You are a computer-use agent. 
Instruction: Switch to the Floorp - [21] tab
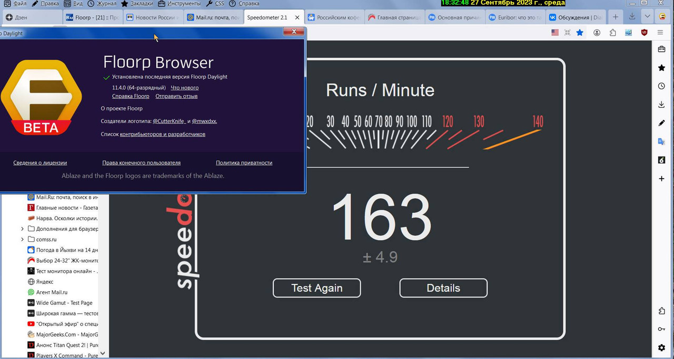tap(93, 17)
